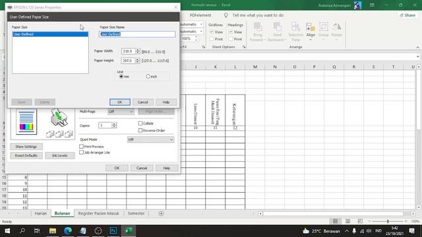Open Scale to Fit dialog launcher
The image size is (422, 237).
click(204, 47)
